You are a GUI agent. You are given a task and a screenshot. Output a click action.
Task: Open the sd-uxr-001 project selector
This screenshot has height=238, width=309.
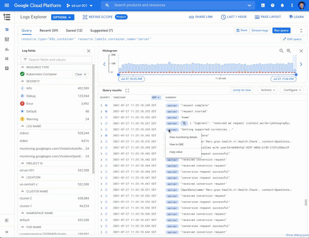click(x=80, y=5)
